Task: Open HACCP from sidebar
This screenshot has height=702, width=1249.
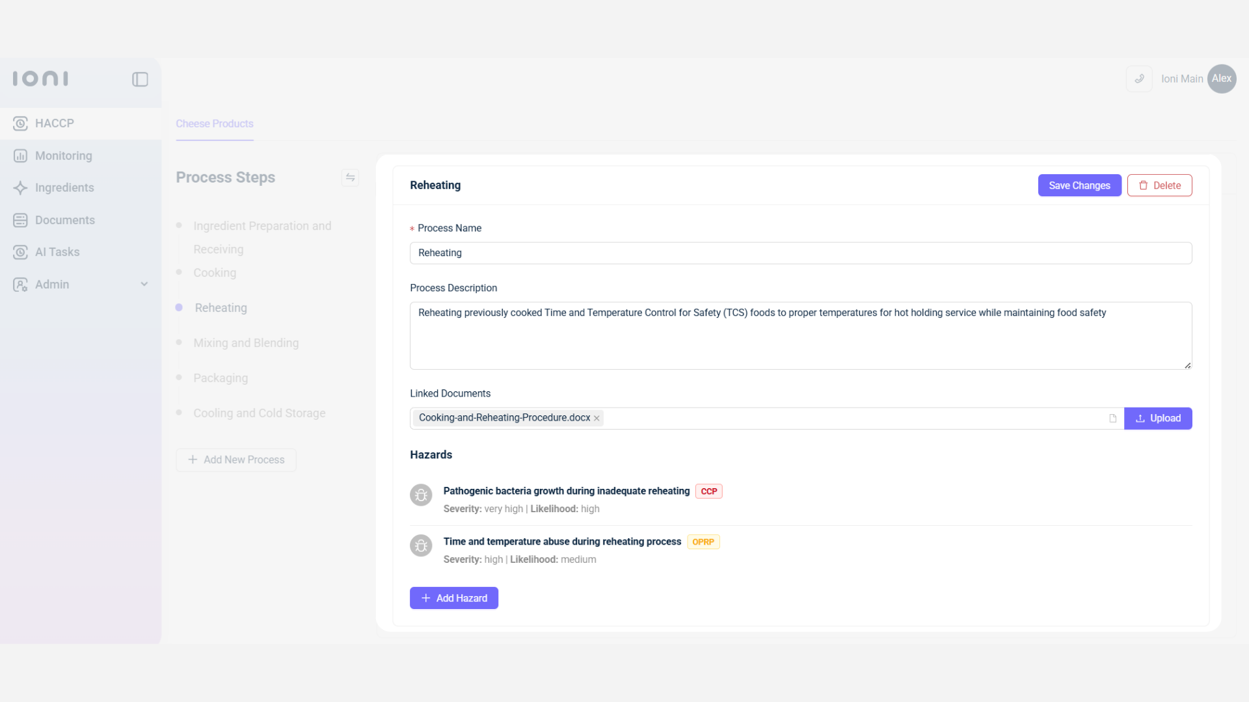Action: 54,123
